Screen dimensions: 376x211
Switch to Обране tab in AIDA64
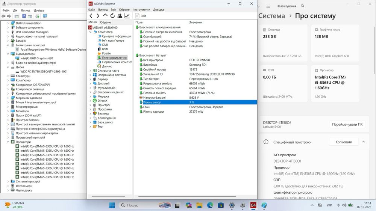[106, 22]
